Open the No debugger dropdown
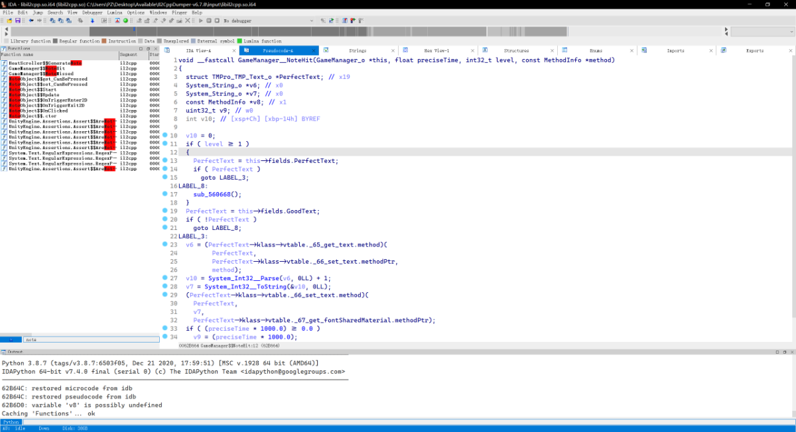This screenshot has height=432, width=796. coord(269,21)
